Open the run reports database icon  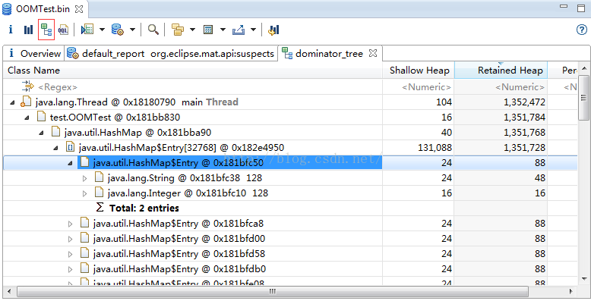tap(118, 30)
